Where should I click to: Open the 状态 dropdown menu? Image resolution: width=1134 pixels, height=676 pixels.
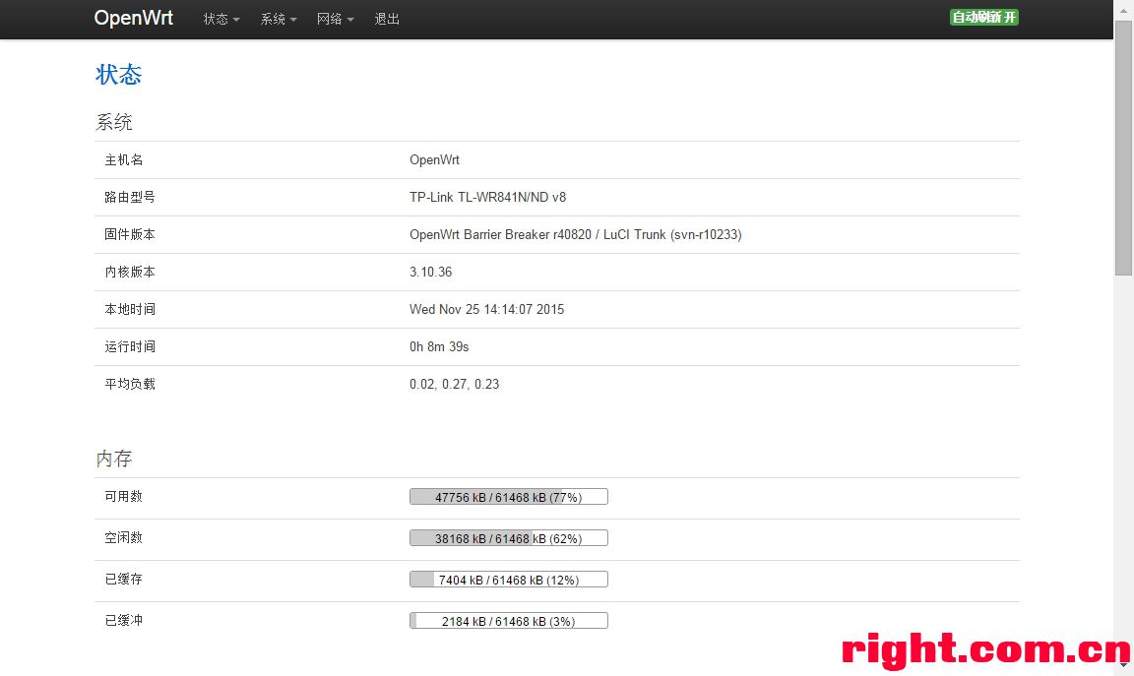click(x=221, y=19)
